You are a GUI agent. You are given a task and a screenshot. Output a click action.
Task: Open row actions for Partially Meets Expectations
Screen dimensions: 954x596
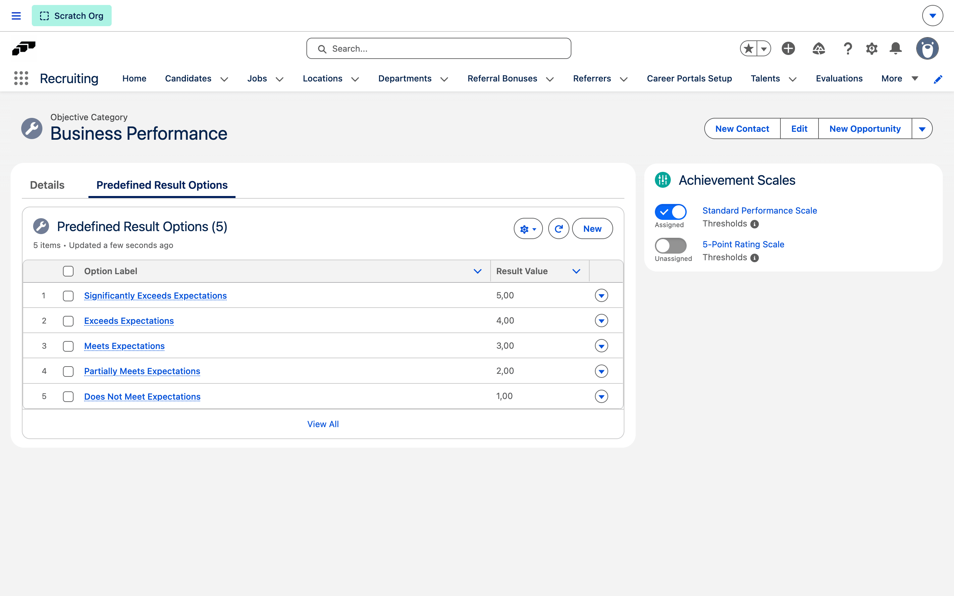(601, 371)
